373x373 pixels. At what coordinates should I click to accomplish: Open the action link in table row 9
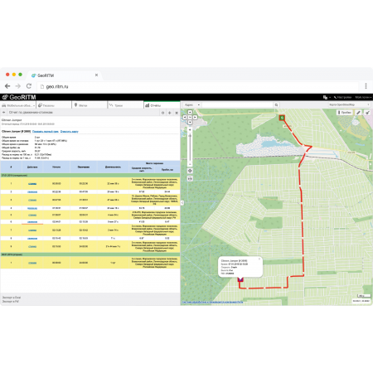click(x=32, y=246)
